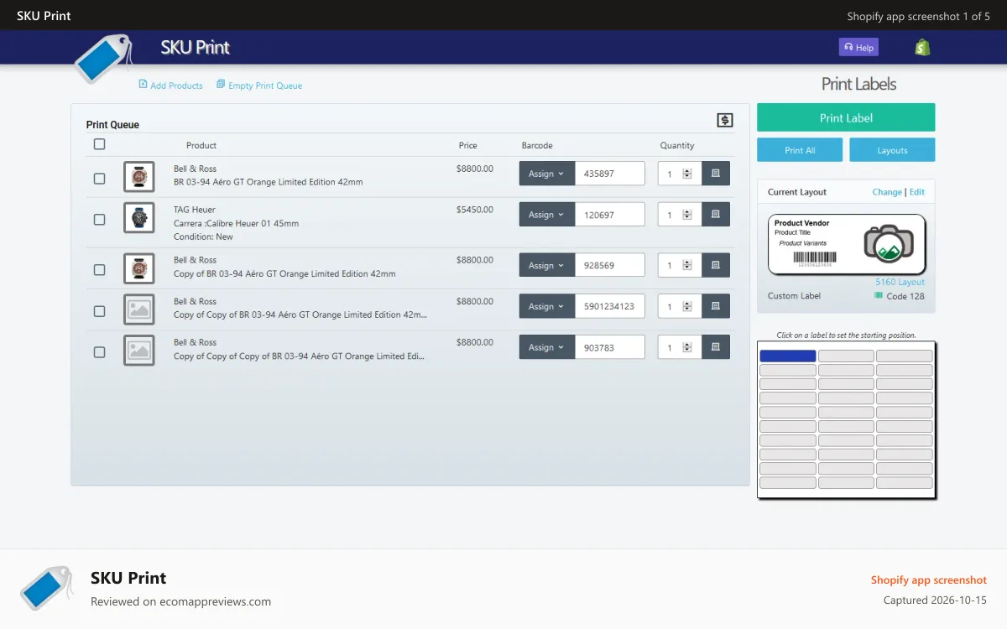Viewport: 1007px width, 629px height.
Task: Click the Edit layout link
Action: [917, 192]
